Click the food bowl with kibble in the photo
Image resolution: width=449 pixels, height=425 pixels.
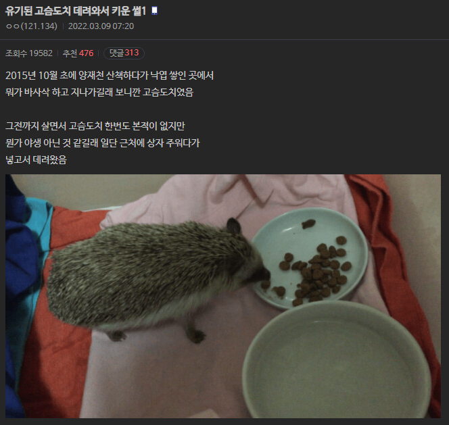tap(309, 258)
